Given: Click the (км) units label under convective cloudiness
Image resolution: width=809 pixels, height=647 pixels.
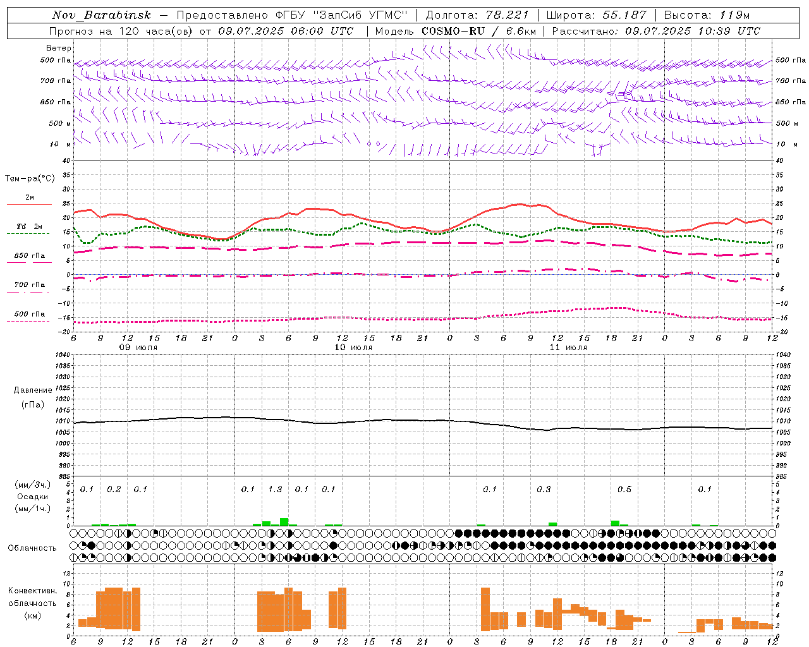Looking at the screenshot, I should (33, 615).
